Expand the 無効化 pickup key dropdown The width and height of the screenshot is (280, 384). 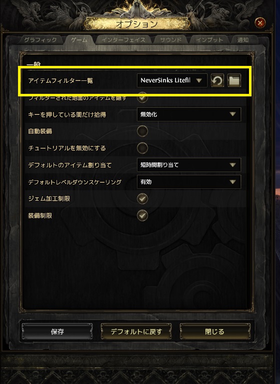tap(189, 114)
